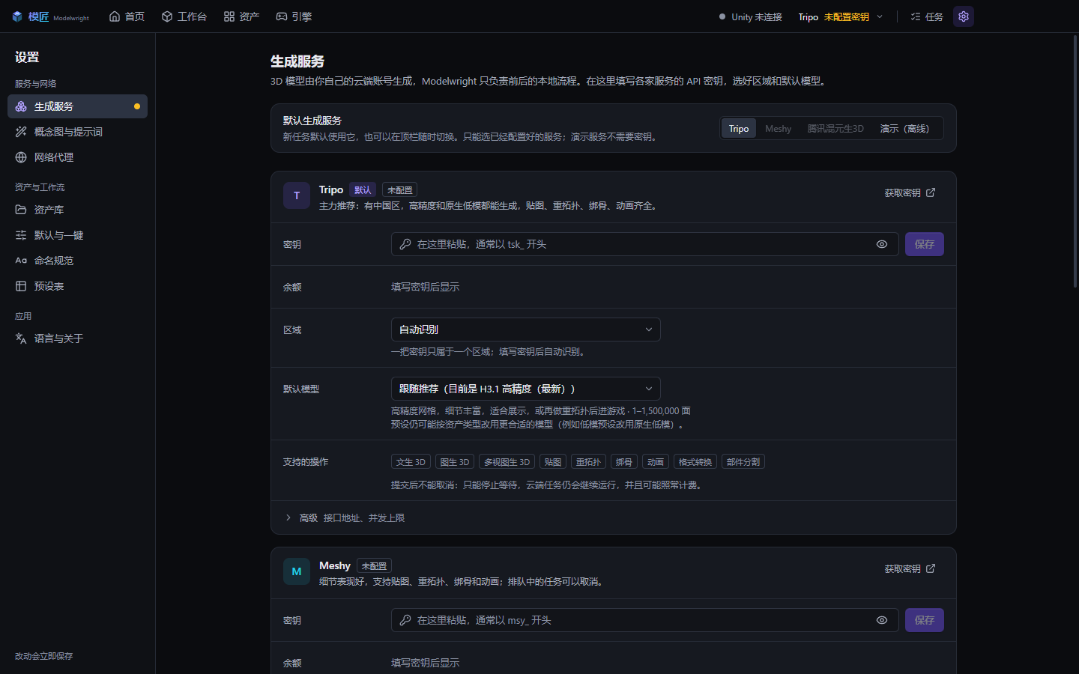Click the 动画 operation tag
The height and width of the screenshot is (674, 1079).
click(656, 462)
